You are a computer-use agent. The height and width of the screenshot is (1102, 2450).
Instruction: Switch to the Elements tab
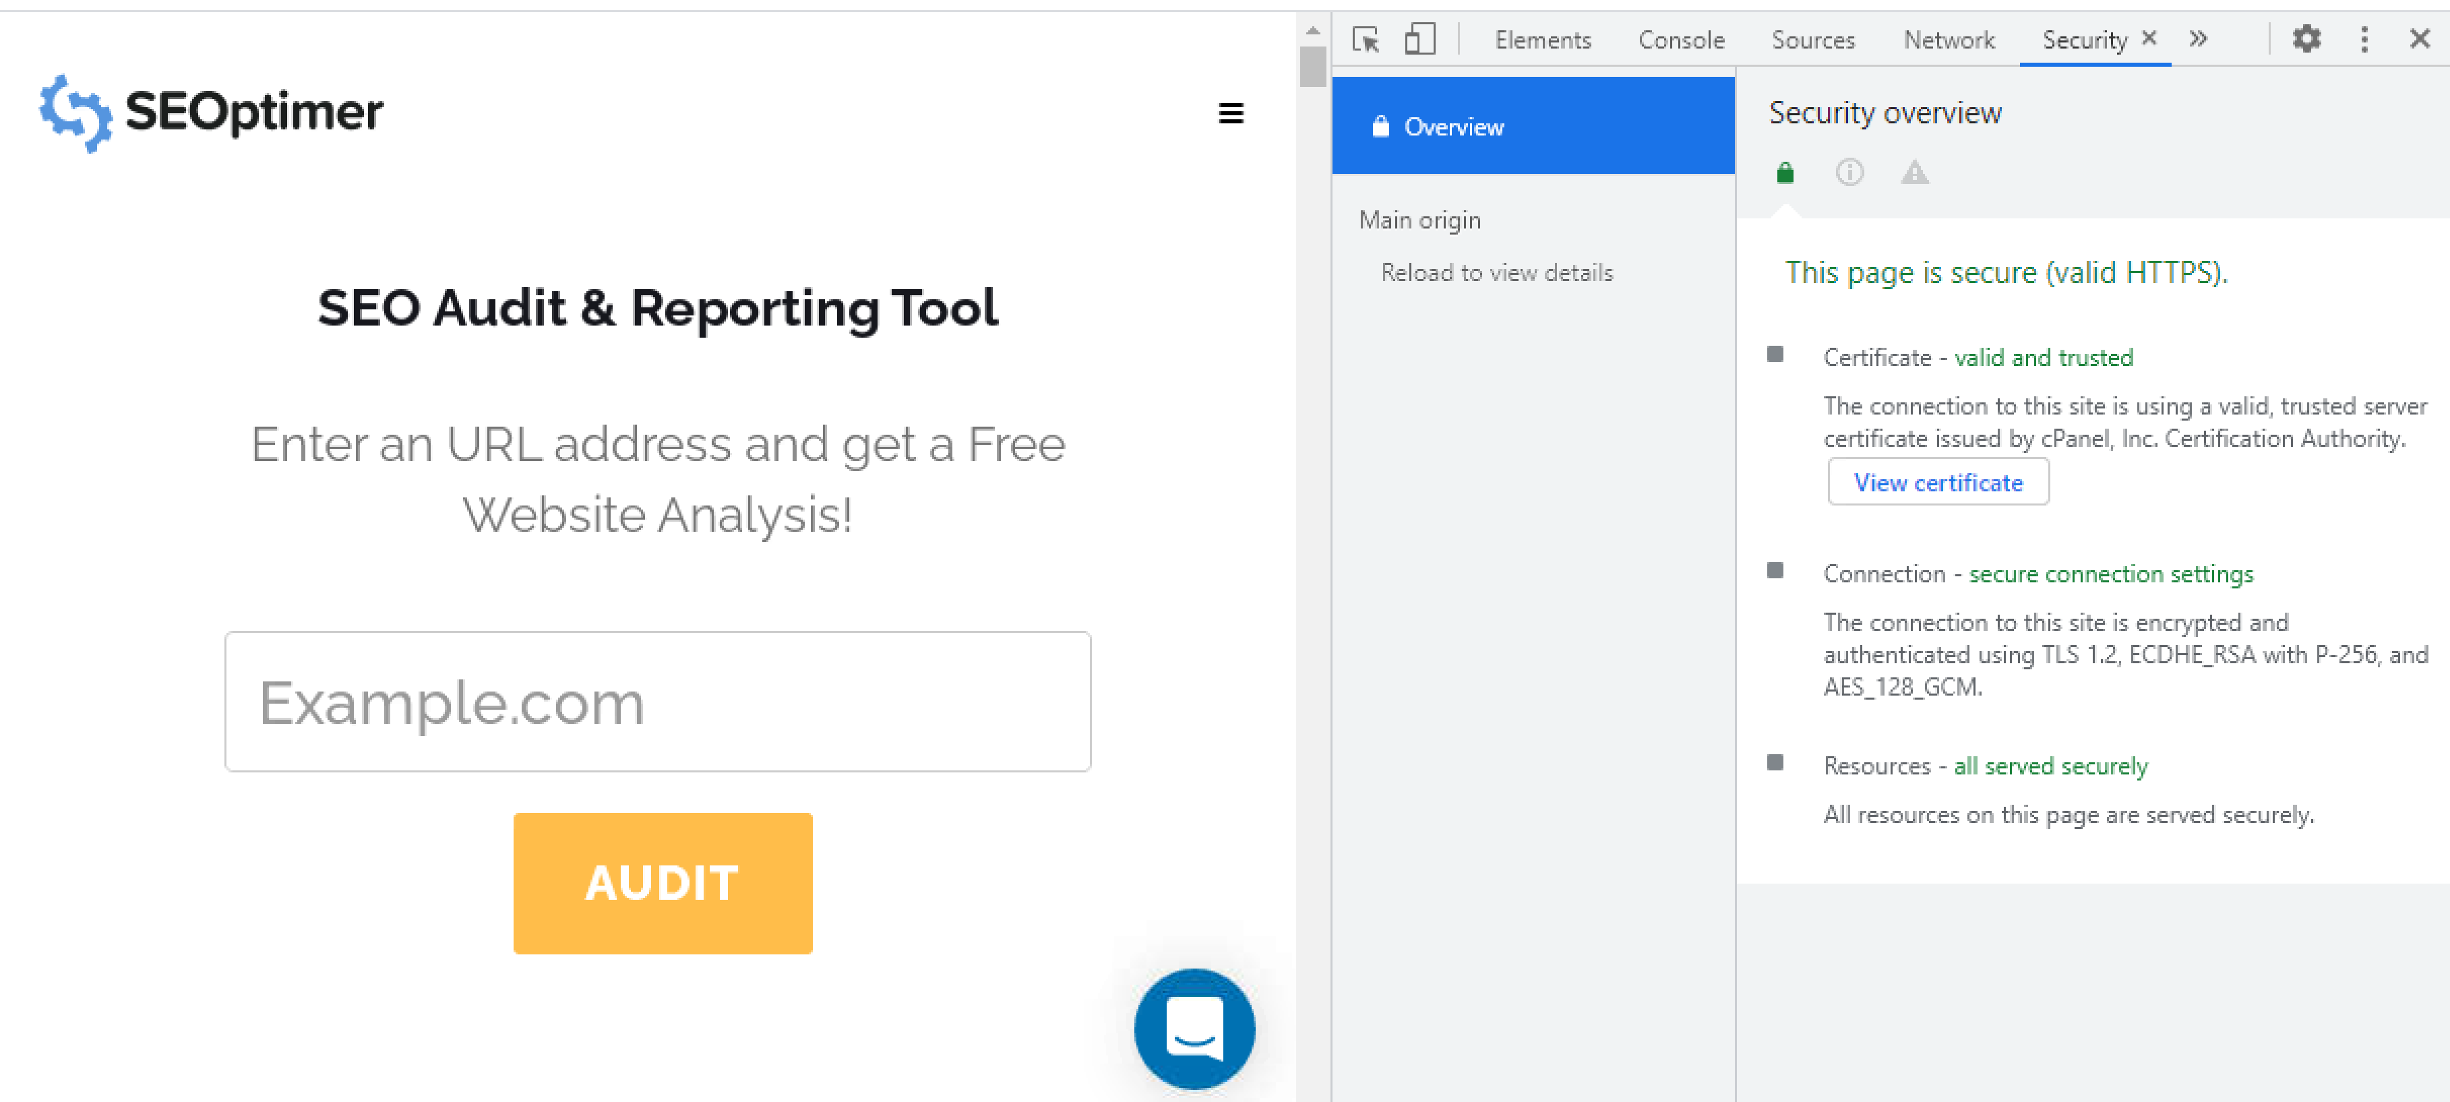tap(1543, 40)
